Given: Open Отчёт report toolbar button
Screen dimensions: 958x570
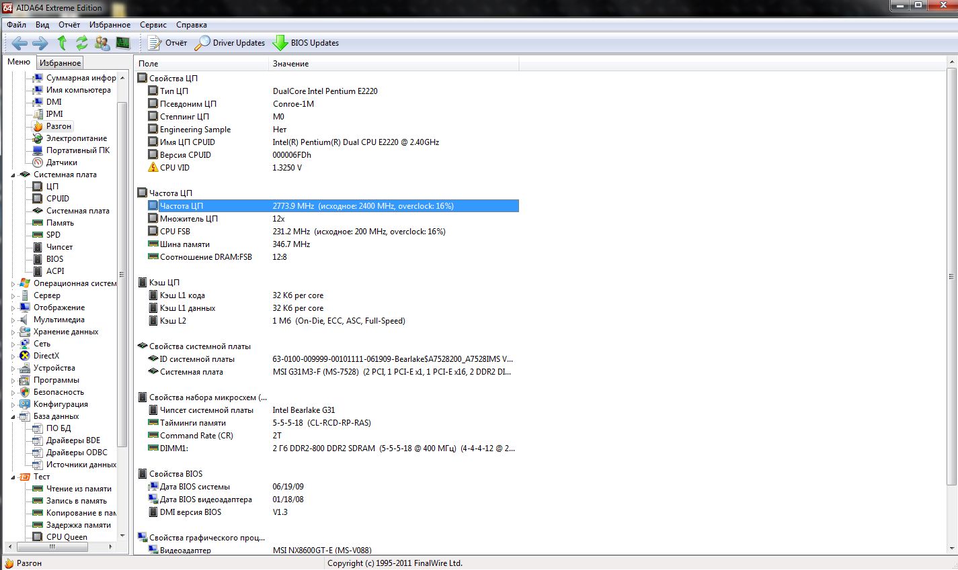Looking at the screenshot, I should point(167,43).
